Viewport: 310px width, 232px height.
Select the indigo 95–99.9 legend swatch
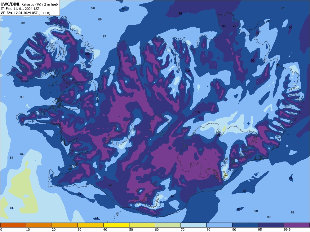point(271,225)
